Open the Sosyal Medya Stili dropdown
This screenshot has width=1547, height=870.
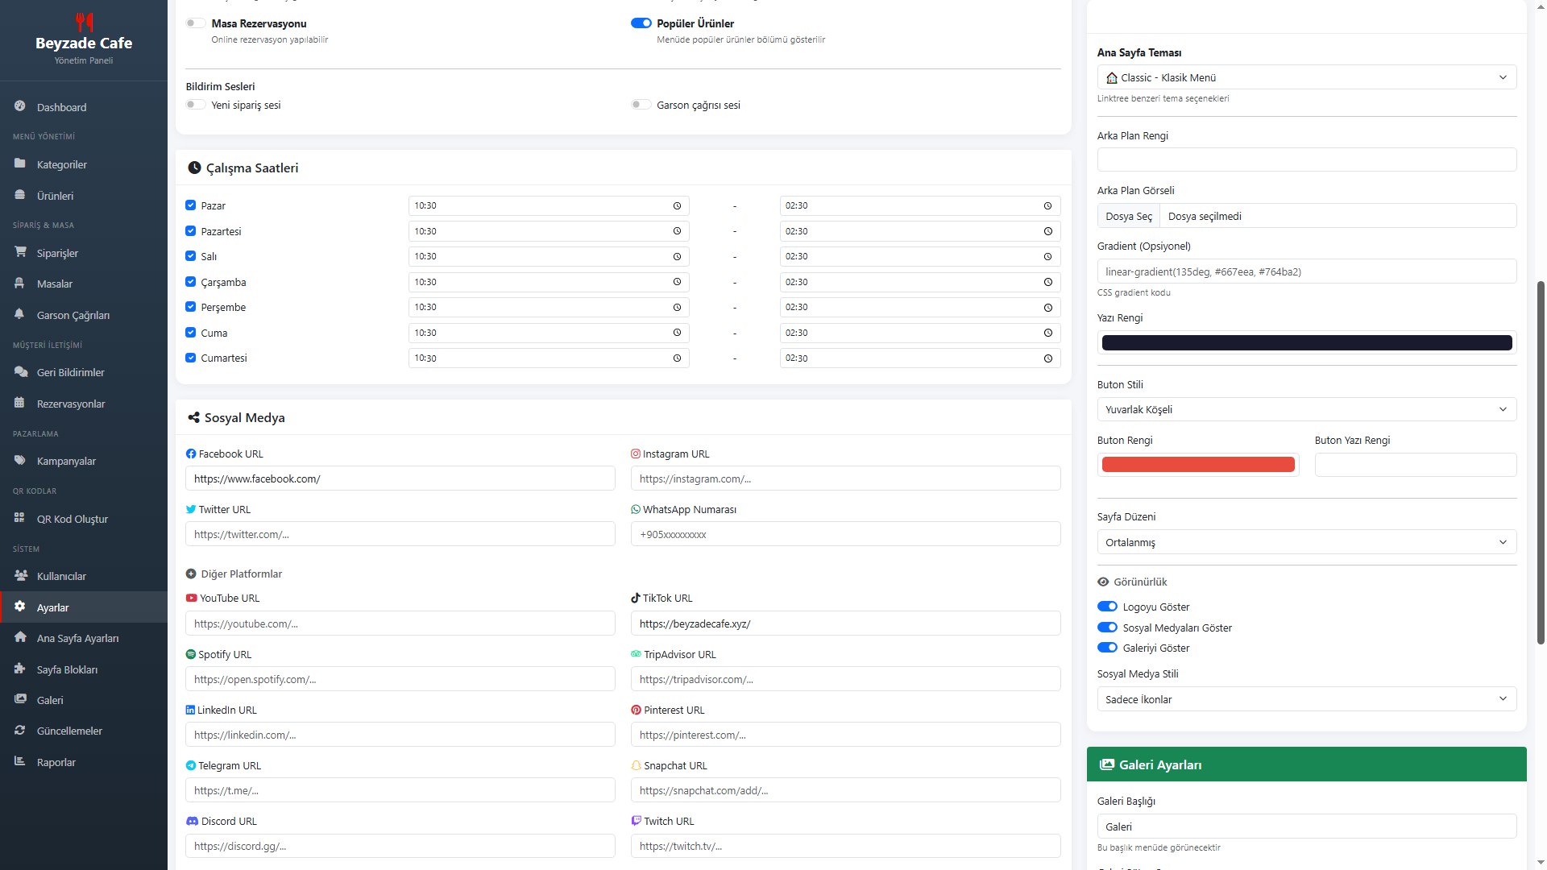[1306, 699]
